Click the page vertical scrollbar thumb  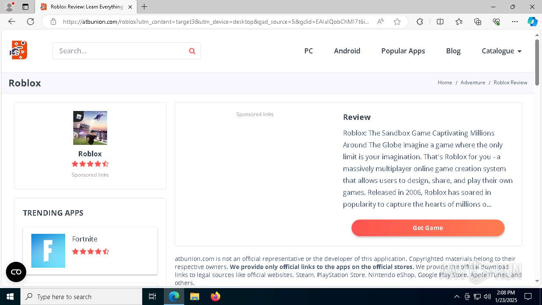pos(537,62)
